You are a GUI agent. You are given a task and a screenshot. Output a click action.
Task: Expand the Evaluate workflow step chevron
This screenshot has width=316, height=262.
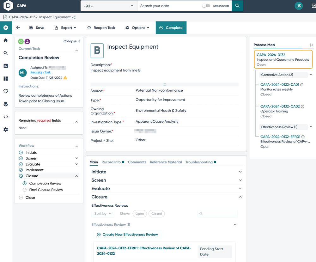[x=76, y=164]
